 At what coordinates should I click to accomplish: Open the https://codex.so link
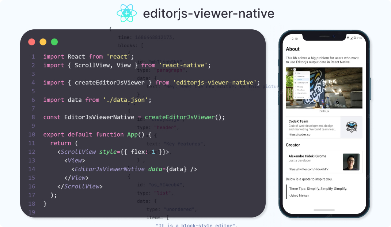pos(299,134)
